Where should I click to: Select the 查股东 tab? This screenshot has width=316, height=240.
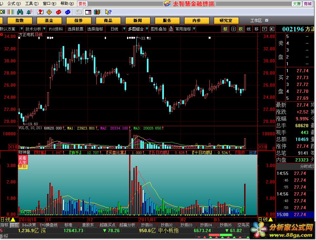pyautogui.click(x=88, y=225)
